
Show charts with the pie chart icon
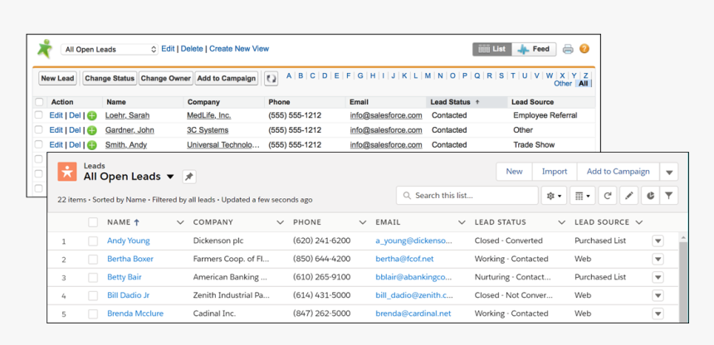(651, 196)
